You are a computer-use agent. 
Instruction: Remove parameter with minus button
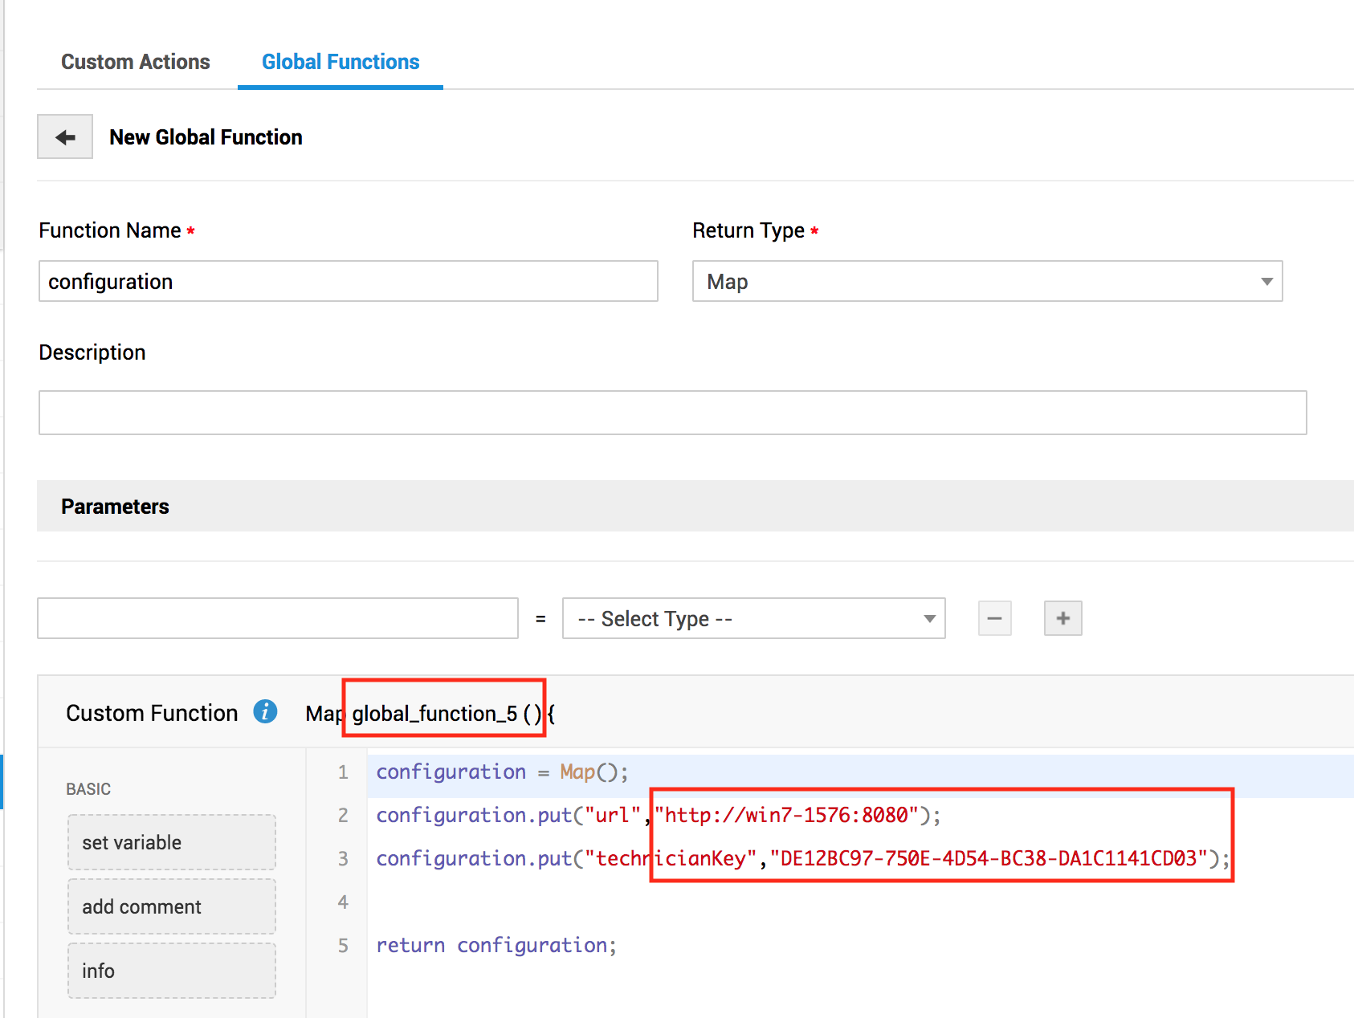click(994, 618)
